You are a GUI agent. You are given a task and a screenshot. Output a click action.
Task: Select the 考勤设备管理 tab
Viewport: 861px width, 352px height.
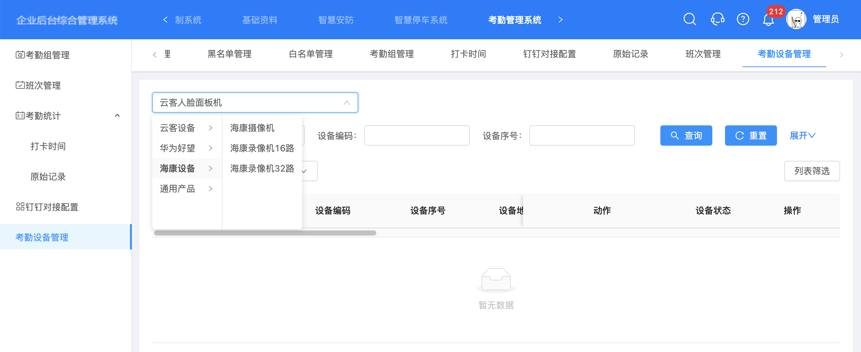(x=784, y=54)
